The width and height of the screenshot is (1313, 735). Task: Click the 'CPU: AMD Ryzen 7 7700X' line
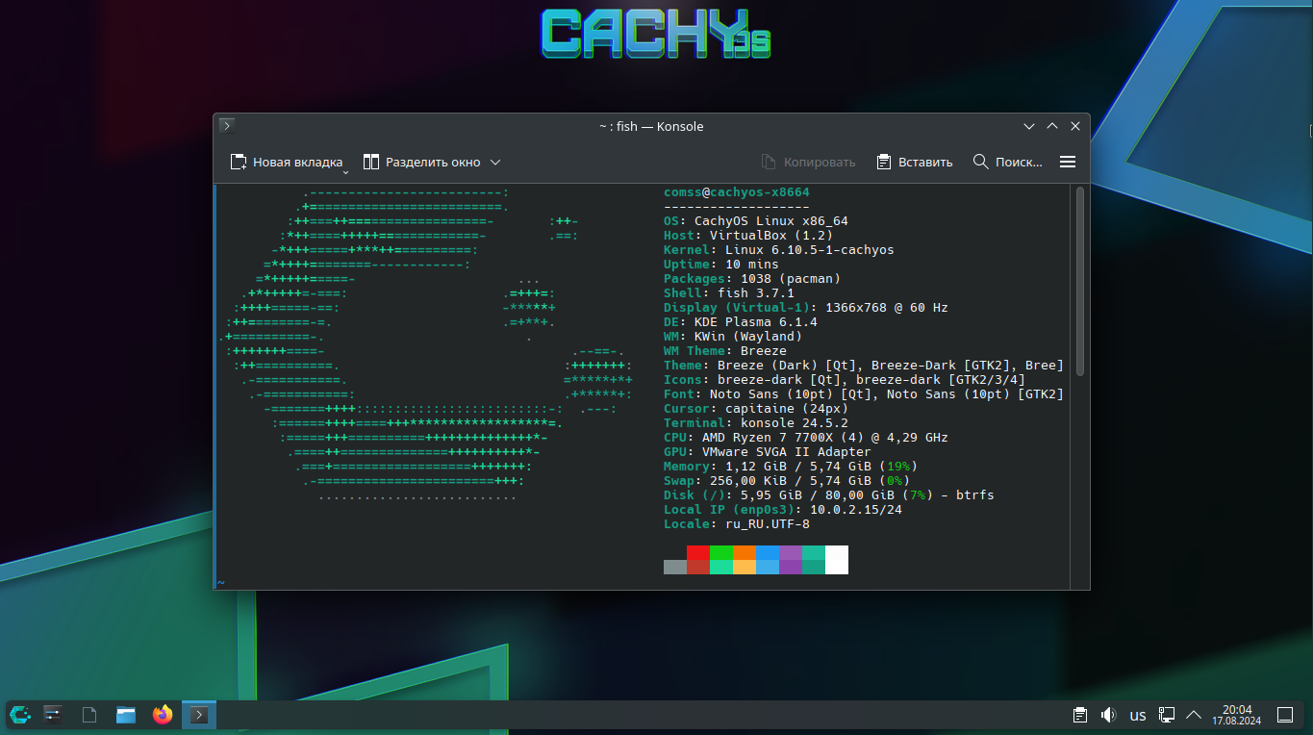coord(806,438)
